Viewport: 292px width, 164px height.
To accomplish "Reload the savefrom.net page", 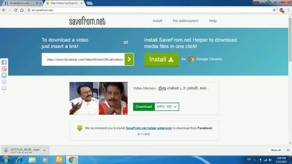I will pos(16,10).
